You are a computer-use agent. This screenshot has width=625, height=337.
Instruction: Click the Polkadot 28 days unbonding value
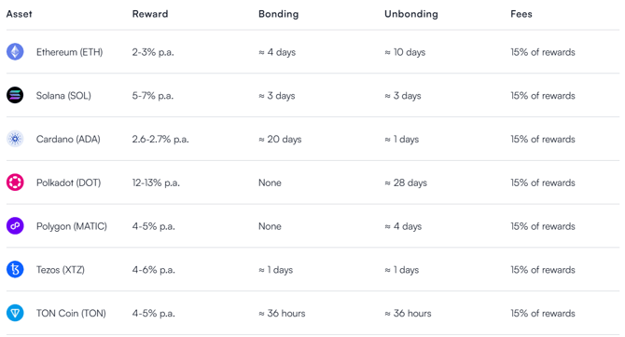[x=406, y=182]
